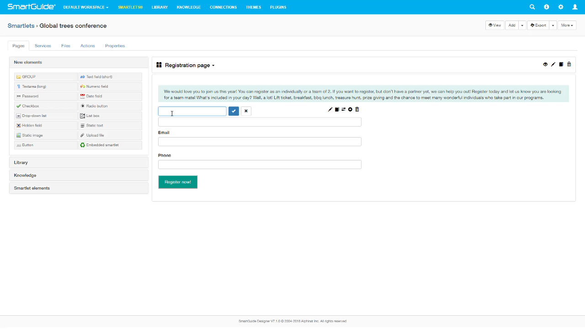585x329 pixels.
Task: Expand the Library panel
Action: coord(79,162)
